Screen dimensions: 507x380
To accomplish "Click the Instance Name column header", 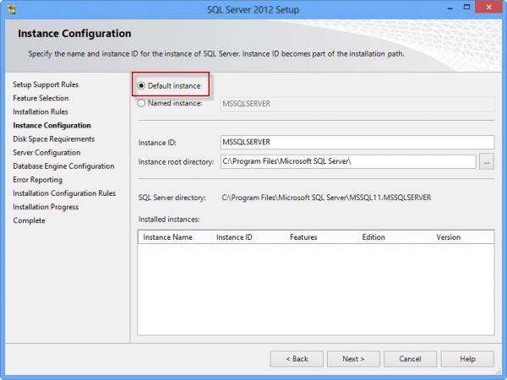I will coord(175,237).
